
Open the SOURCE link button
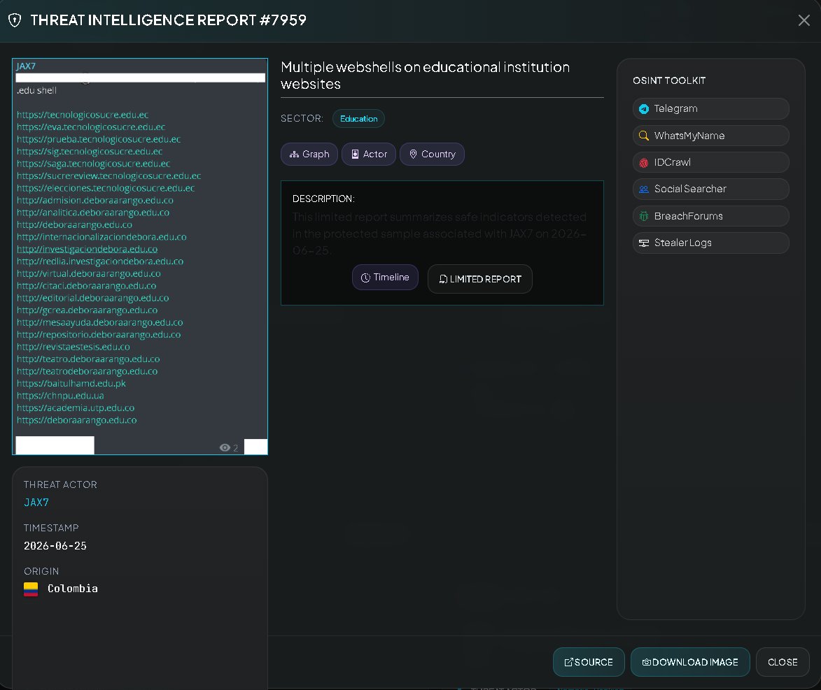pyautogui.click(x=589, y=662)
